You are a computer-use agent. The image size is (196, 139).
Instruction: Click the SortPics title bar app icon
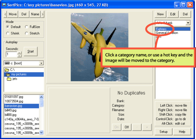coord(4,5)
